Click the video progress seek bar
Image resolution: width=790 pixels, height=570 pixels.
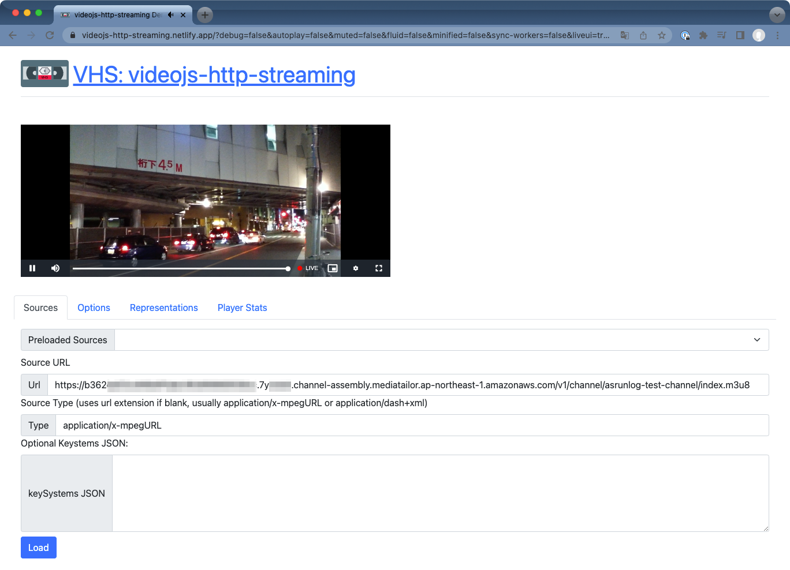(180, 269)
